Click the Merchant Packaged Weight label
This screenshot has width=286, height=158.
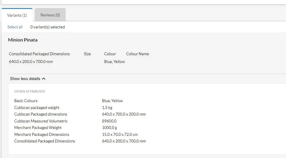coord(38,128)
